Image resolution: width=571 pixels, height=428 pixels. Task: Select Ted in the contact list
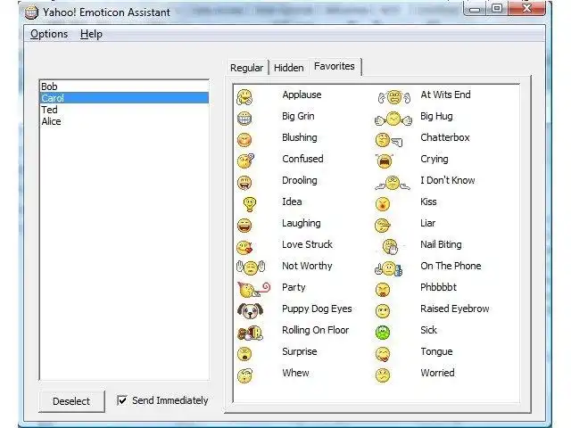click(x=124, y=110)
